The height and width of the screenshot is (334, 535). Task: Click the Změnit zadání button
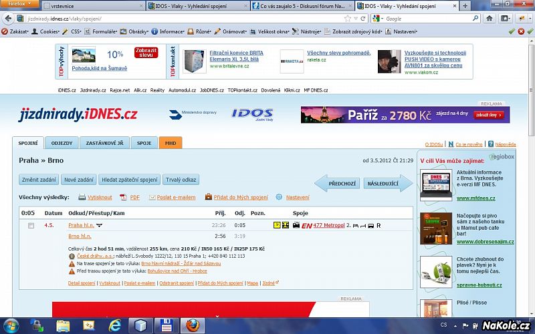(39, 180)
